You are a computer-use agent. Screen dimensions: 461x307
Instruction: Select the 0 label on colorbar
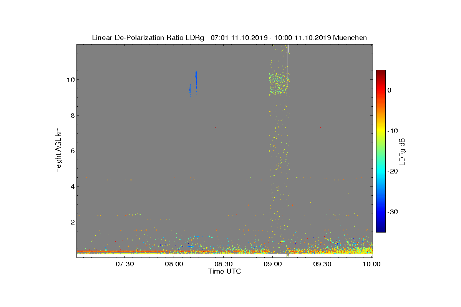coord(389,90)
